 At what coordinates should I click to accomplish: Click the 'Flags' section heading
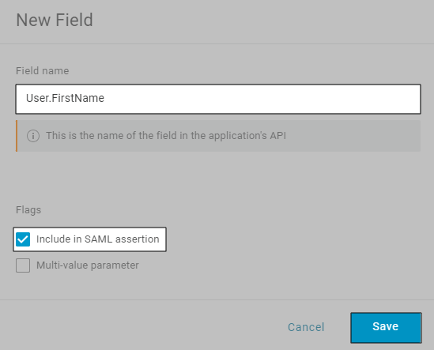point(28,210)
